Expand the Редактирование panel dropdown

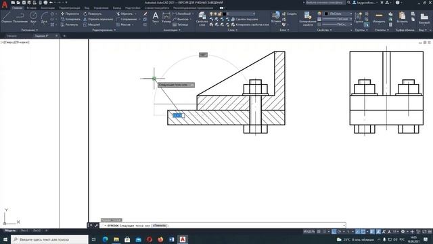point(104,30)
